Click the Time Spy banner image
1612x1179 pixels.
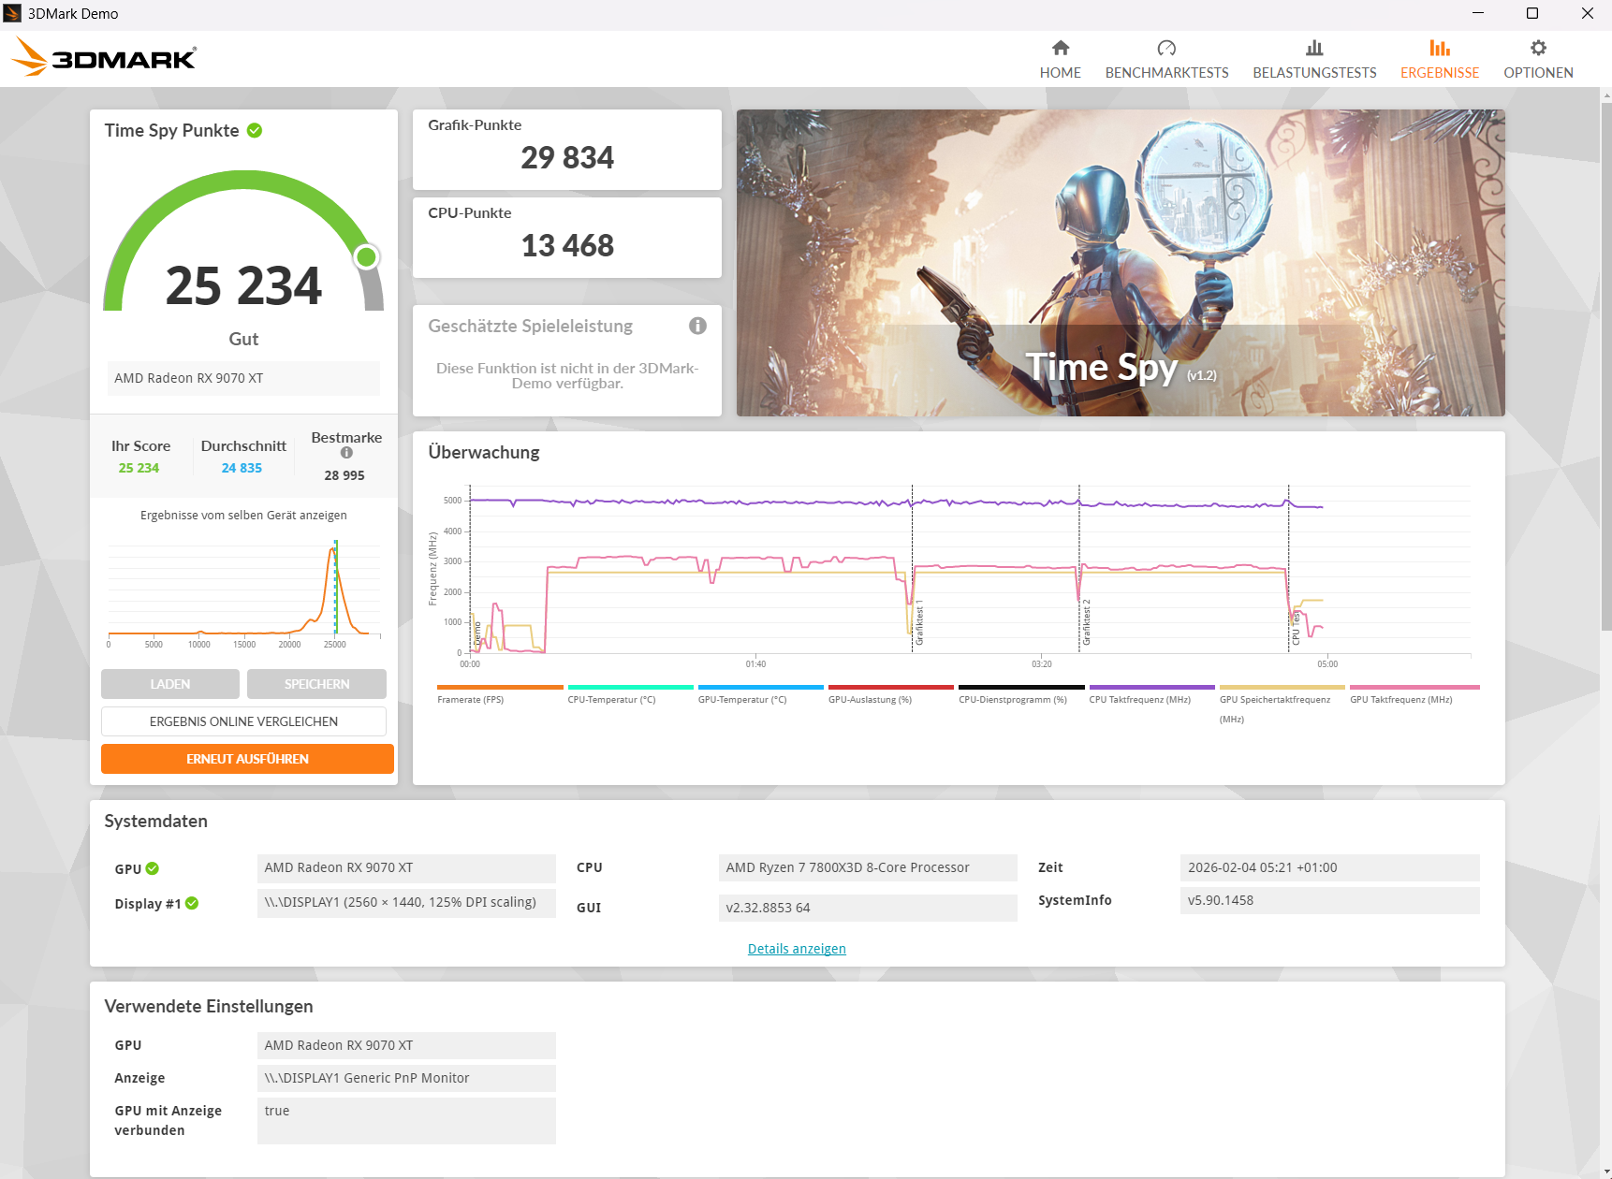(1121, 263)
